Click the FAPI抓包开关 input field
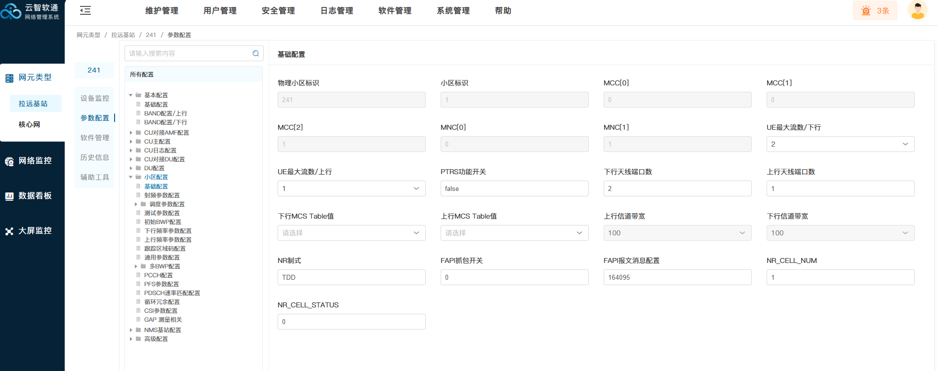This screenshot has width=938, height=371. [514, 277]
